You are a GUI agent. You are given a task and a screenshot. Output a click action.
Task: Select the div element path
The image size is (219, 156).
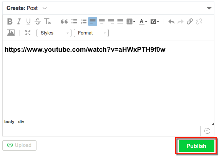point(21,122)
